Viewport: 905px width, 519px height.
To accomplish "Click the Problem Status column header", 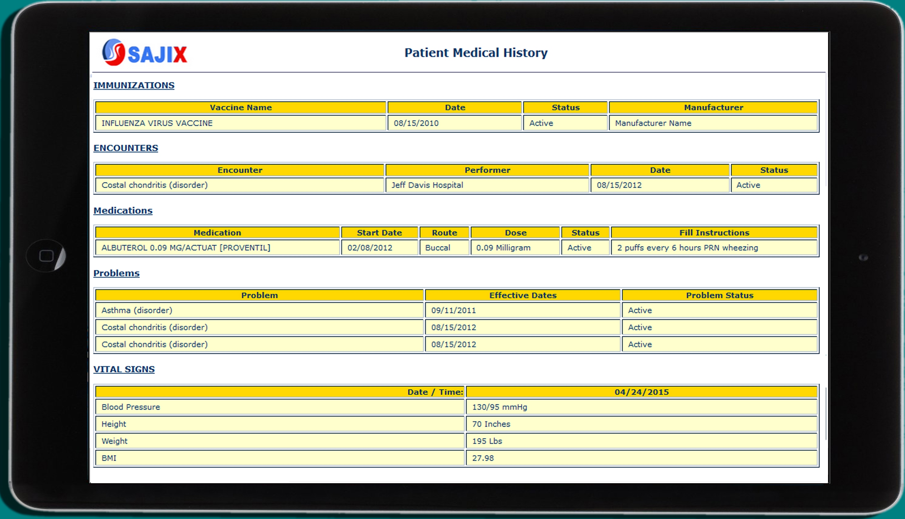I will point(720,295).
